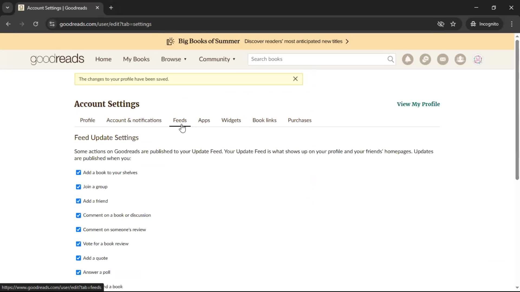Click Discover readers' most anticipated titles
This screenshot has width=520, height=292.
coord(293,41)
